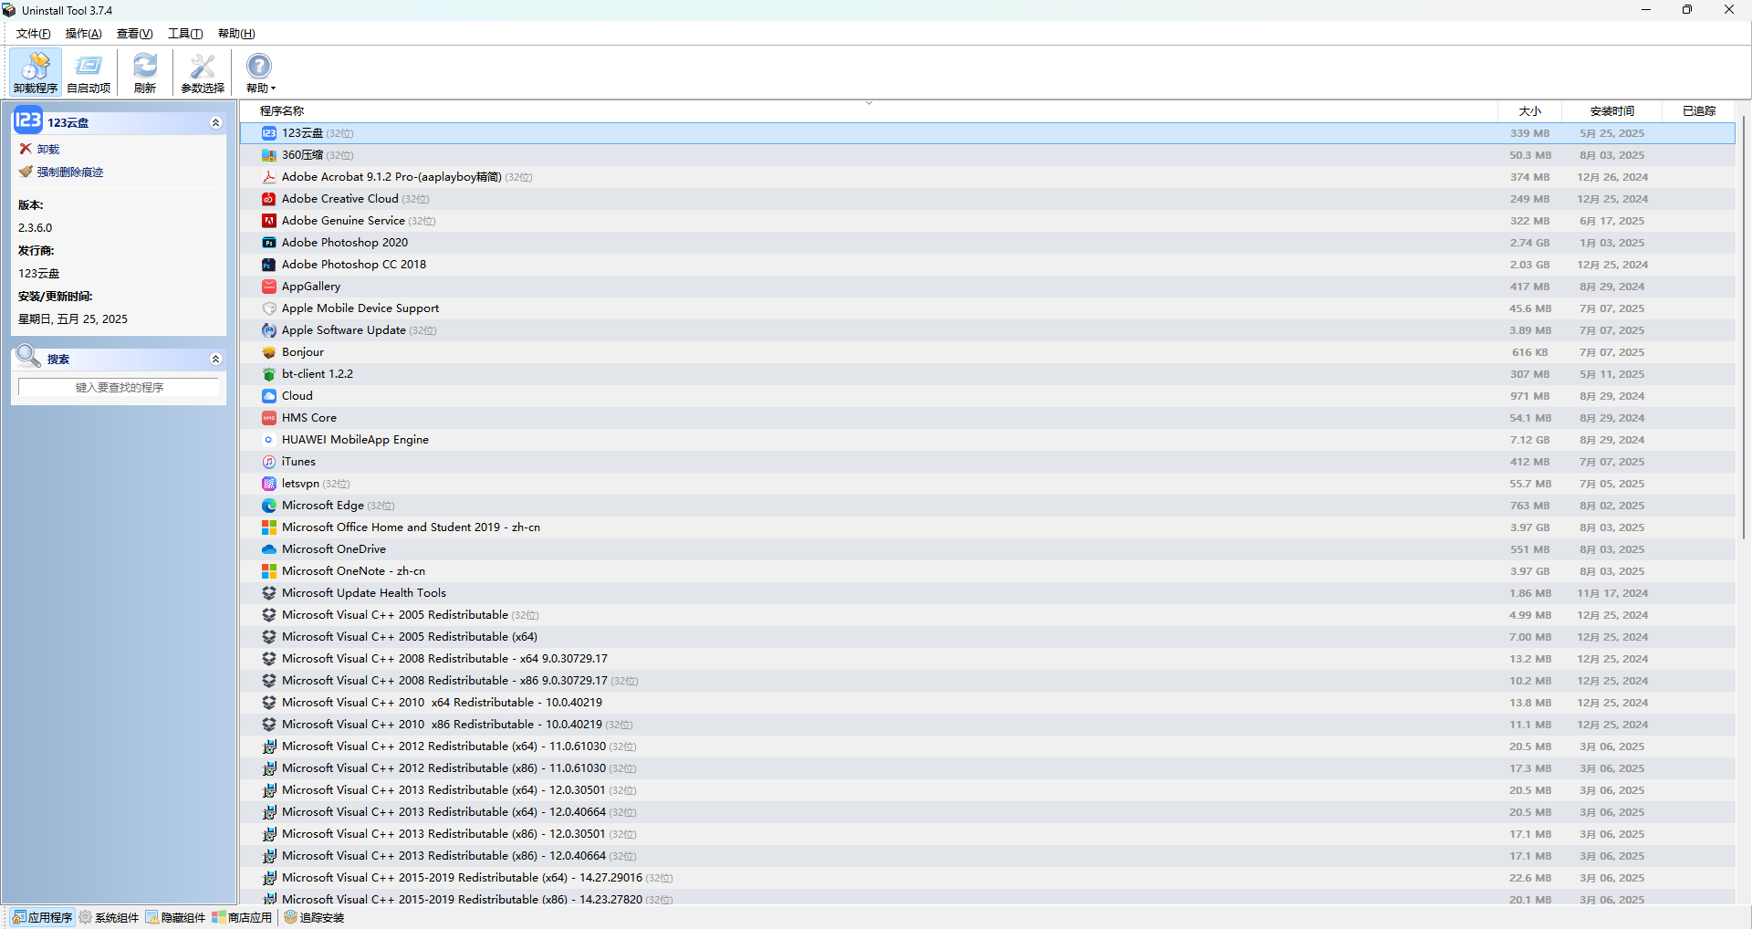1752x929 pixels.
Task: Select Microsoft Visual C++ 2005 Redistributable (x64)
Action: click(988, 637)
